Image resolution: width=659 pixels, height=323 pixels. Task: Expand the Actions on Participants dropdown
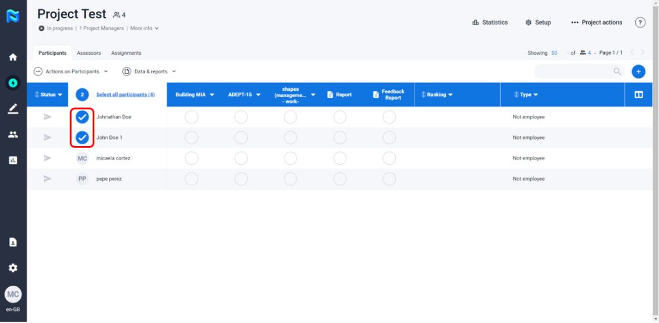click(x=71, y=71)
